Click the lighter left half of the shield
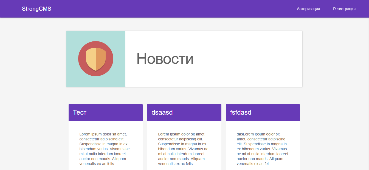 (x=91, y=58)
